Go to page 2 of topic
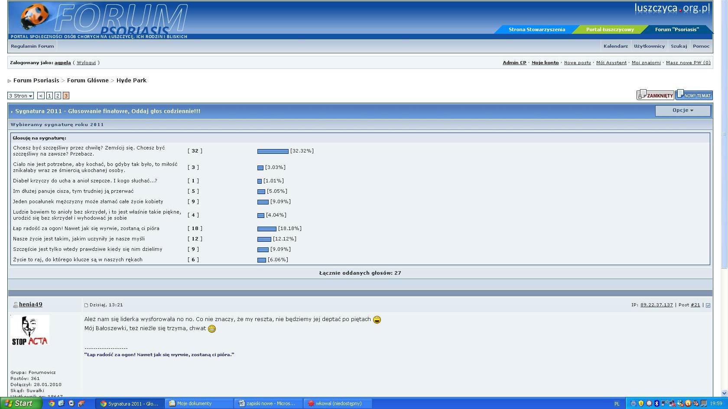This screenshot has height=409, width=728. [x=58, y=96]
